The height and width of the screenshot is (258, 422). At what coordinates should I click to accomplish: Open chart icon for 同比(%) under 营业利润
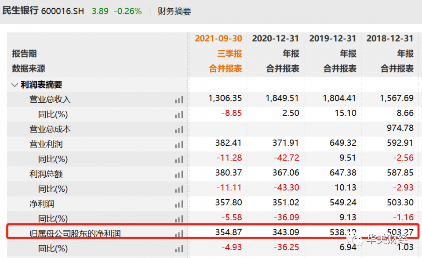coord(179,159)
